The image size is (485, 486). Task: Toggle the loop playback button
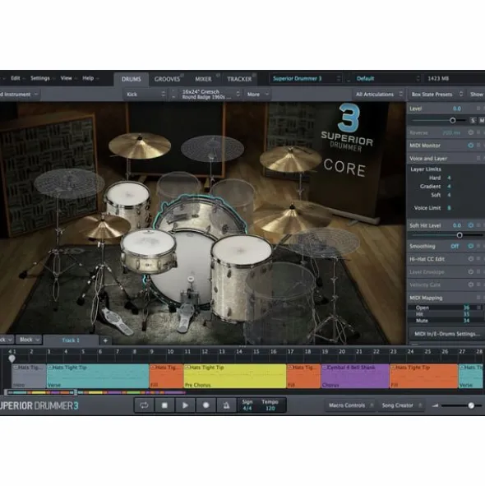pyautogui.click(x=144, y=405)
